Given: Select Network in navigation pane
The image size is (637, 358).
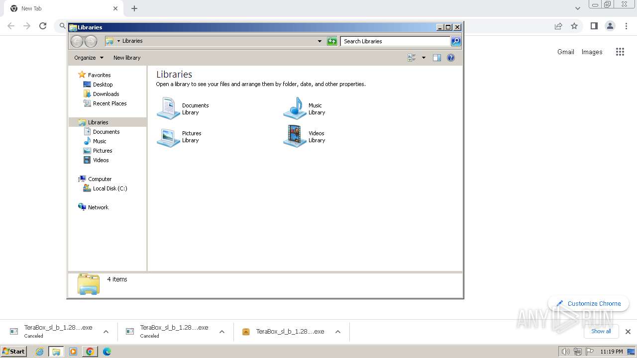Looking at the screenshot, I should 98,207.
